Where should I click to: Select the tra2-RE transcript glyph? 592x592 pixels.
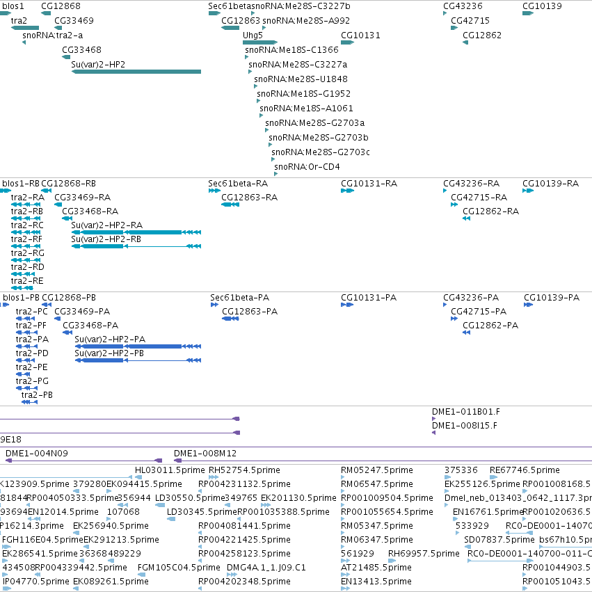coord(22,288)
